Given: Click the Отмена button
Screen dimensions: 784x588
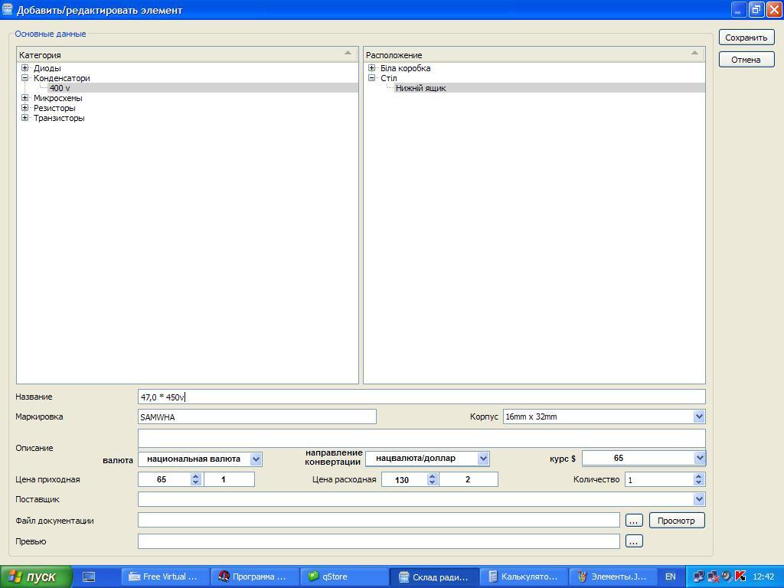Looking at the screenshot, I should tap(746, 60).
